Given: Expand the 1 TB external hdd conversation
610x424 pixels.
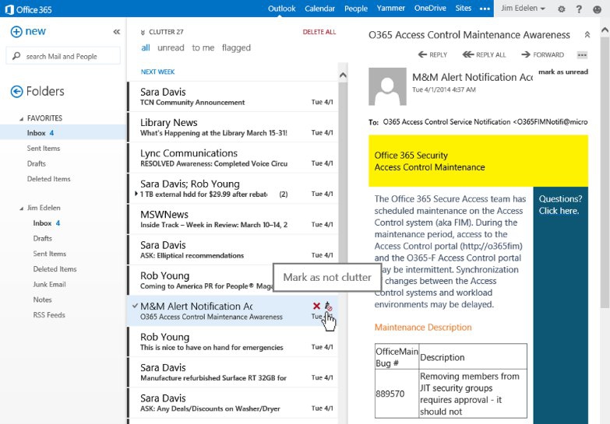Looking at the screenshot, I should (136, 194).
